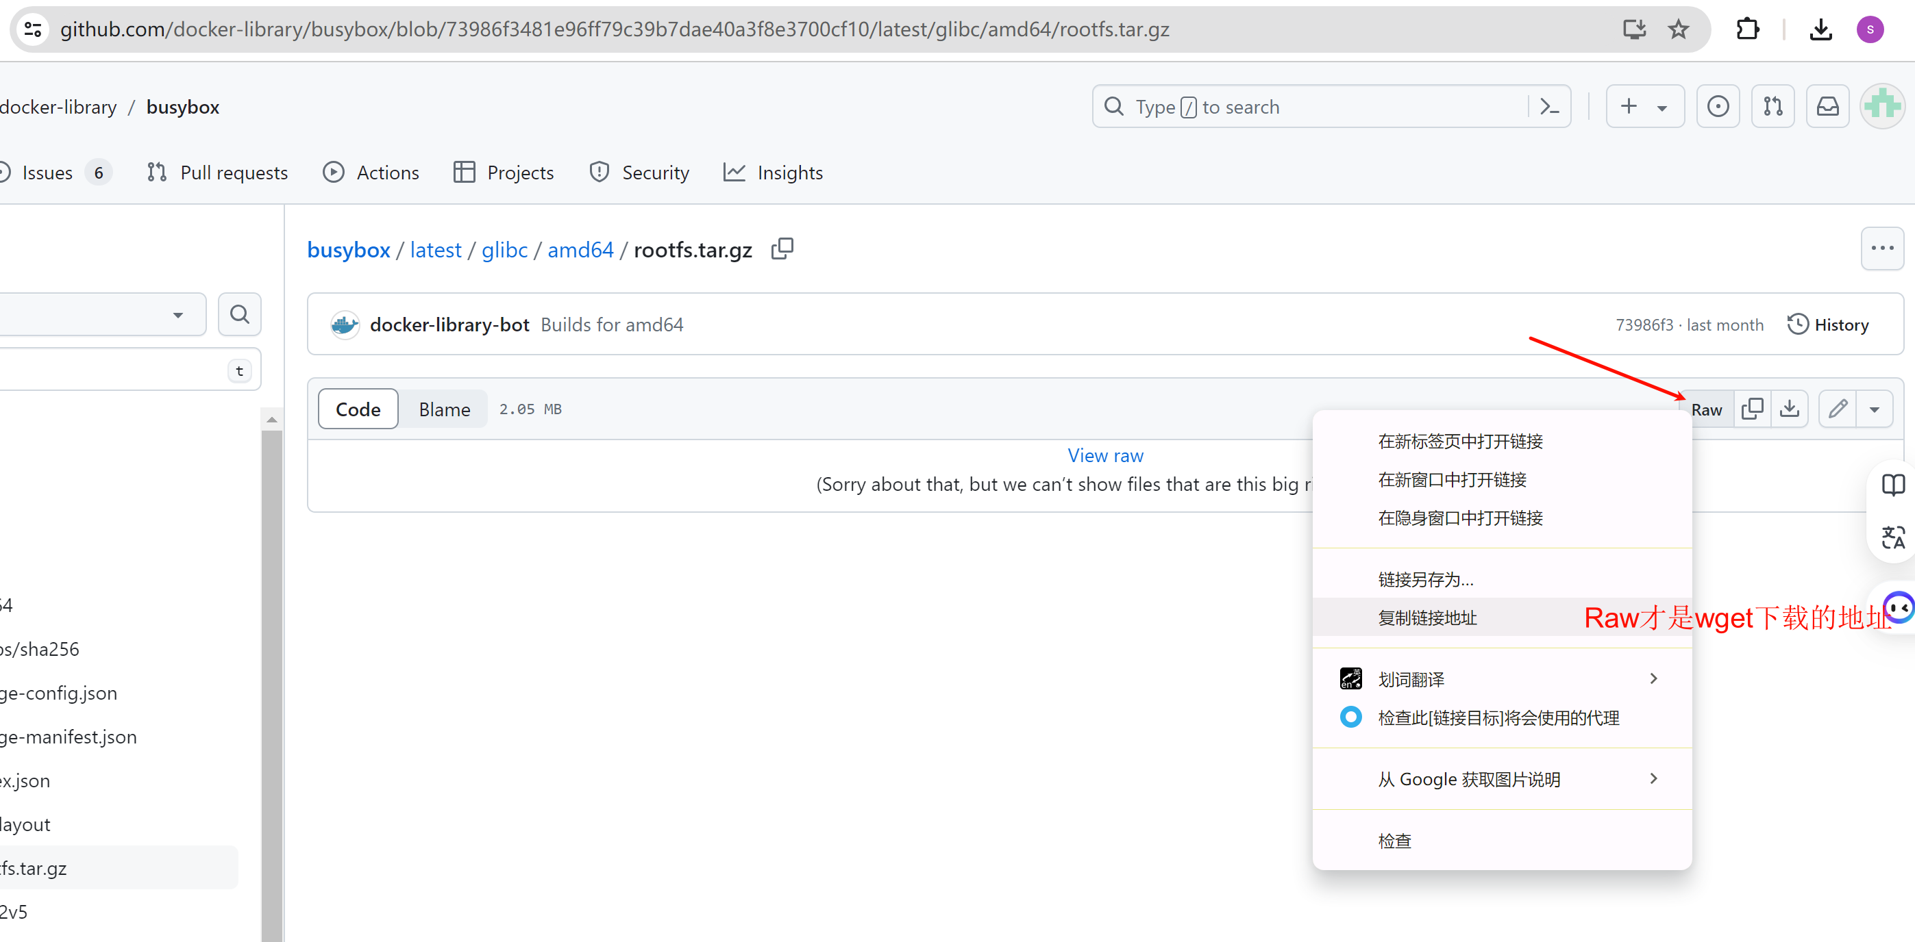Click the pencil edit file icon
Image resolution: width=1915 pixels, height=942 pixels.
coord(1838,409)
